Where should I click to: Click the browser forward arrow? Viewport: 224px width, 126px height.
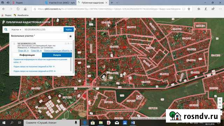point(11,9)
